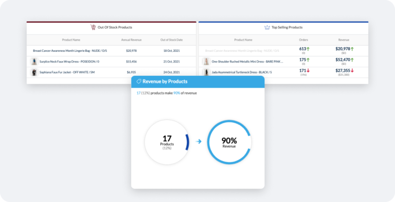Open the Surplice Neck Faux Wrap Dress thumbnail

pyautogui.click(x=34, y=62)
